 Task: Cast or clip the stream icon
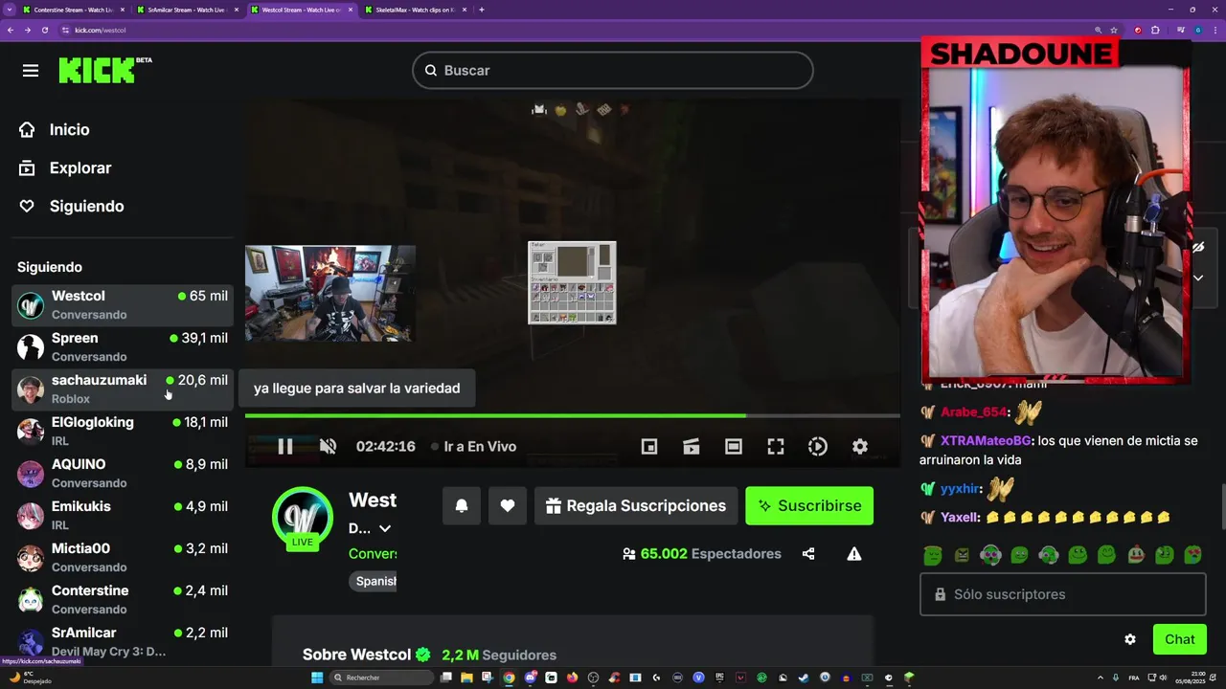692,446
